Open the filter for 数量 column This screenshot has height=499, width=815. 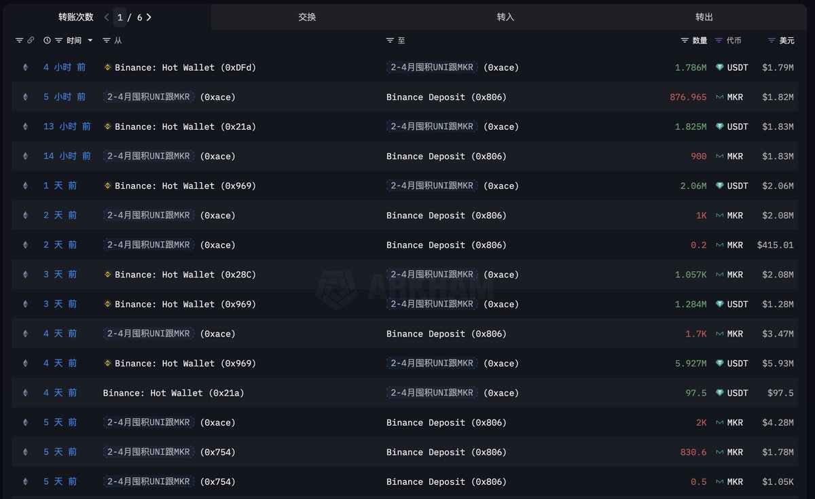tap(685, 41)
